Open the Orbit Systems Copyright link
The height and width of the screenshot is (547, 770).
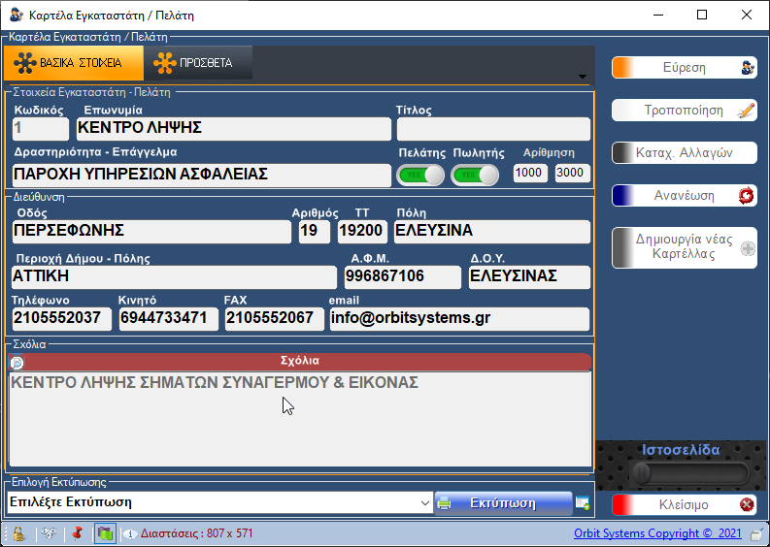pyautogui.click(x=657, y=533)
